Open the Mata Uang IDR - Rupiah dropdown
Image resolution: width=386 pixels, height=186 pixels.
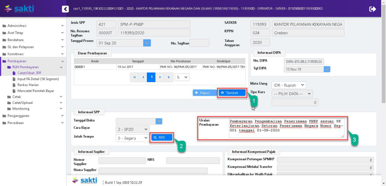click(289, 85)
